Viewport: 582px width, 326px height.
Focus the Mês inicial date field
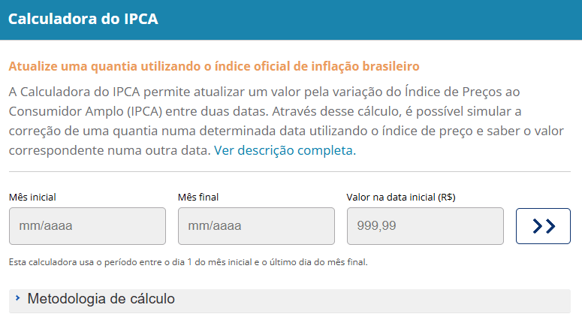pyautogui.click(x=87, y=226)
